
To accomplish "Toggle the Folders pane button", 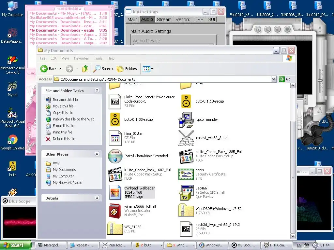I will click(x=127, y=69).
